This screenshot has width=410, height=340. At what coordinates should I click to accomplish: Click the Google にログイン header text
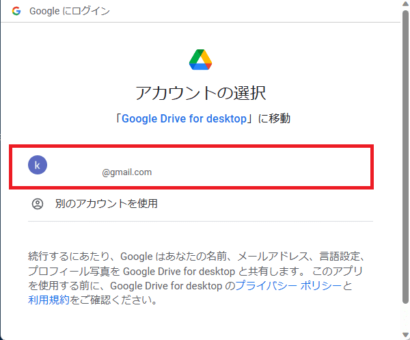pyautogui.click(x=70, y=11)
